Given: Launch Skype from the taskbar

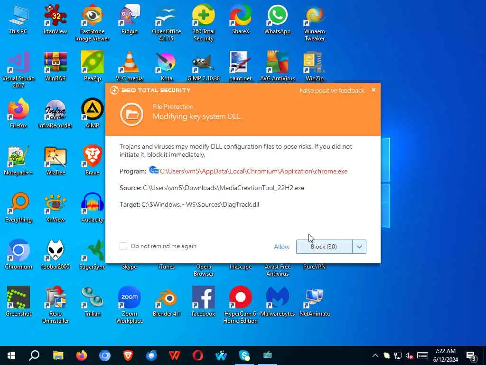Looking at the screenshot, I should click(244, 355).
